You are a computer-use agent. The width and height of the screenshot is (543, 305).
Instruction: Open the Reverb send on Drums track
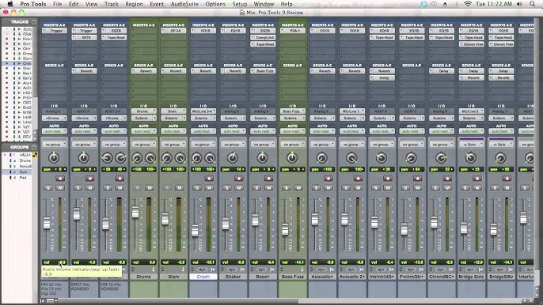coord(144,71)
